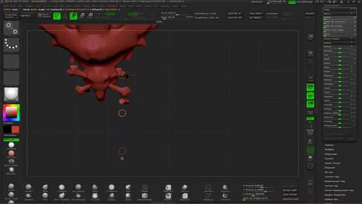Select the Pinch brush in the bottom row
The image size is (362, 204).
click(45, 197)
